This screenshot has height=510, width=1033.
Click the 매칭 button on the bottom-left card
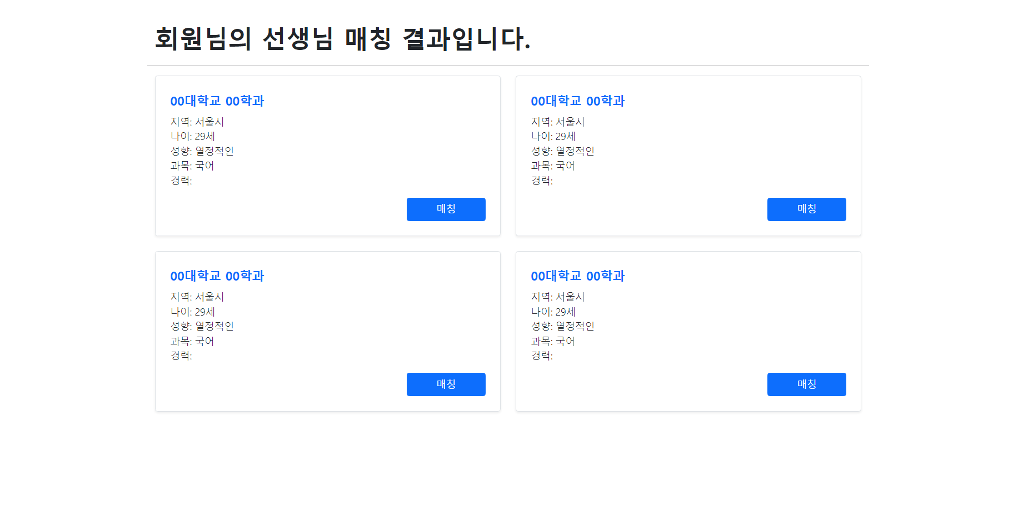(446, 384)
